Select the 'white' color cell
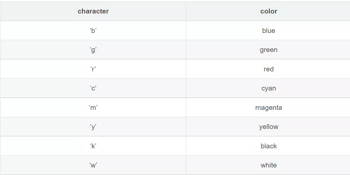The height and width of the screenshot is (175, 350). coord(269,165)
